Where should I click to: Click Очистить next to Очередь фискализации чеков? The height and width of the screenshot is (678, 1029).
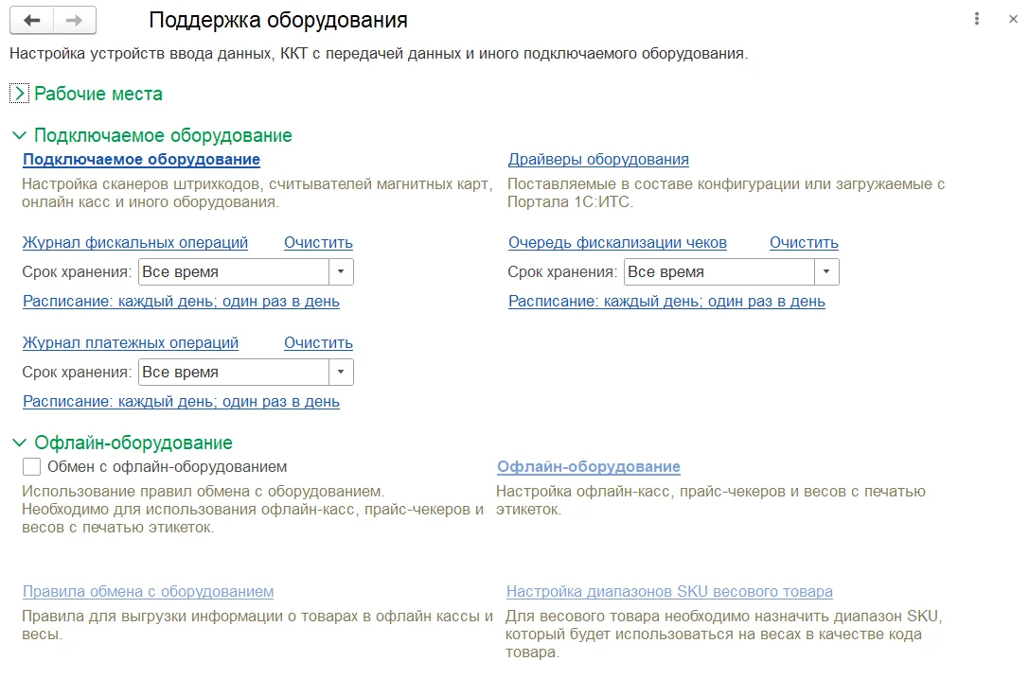click(x=804, y=243)
